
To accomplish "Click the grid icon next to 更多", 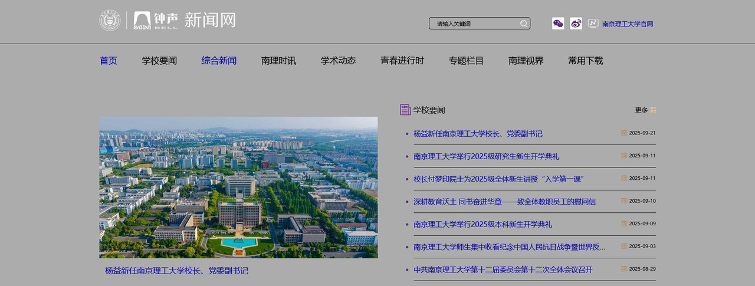I will tap(653, 110).
